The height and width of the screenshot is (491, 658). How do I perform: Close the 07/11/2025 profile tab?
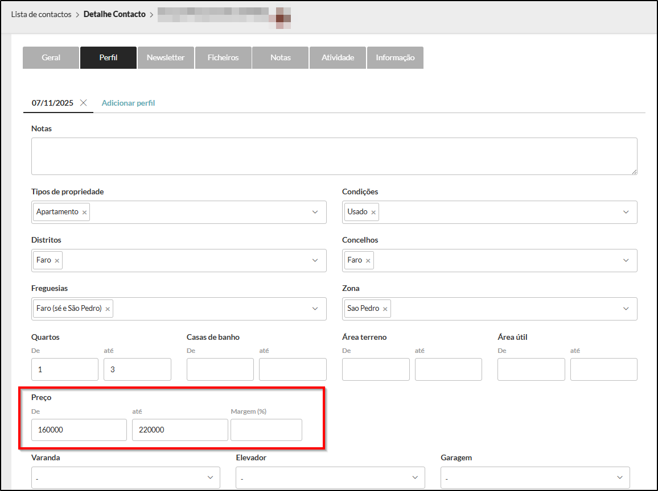(84, 103)
